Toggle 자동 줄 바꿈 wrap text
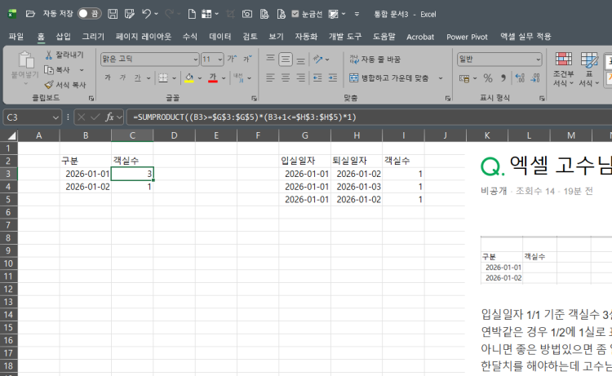This screenshot has width=612, height=376. [x=375, y=60]
